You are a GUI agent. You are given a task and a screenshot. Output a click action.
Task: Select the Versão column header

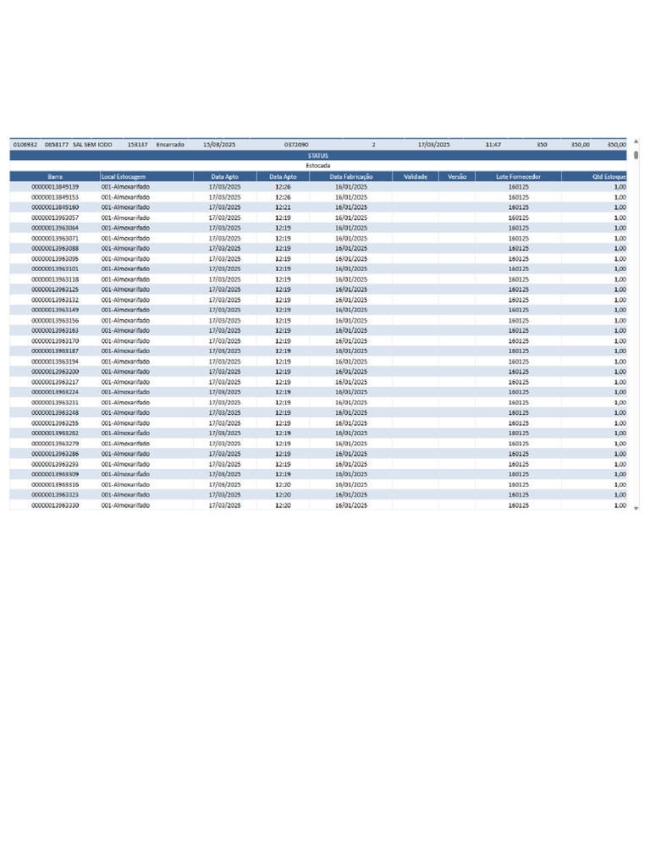coord(456,177)
